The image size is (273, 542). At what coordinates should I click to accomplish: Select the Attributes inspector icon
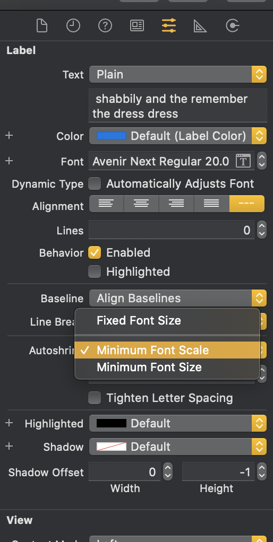point(169,26)
